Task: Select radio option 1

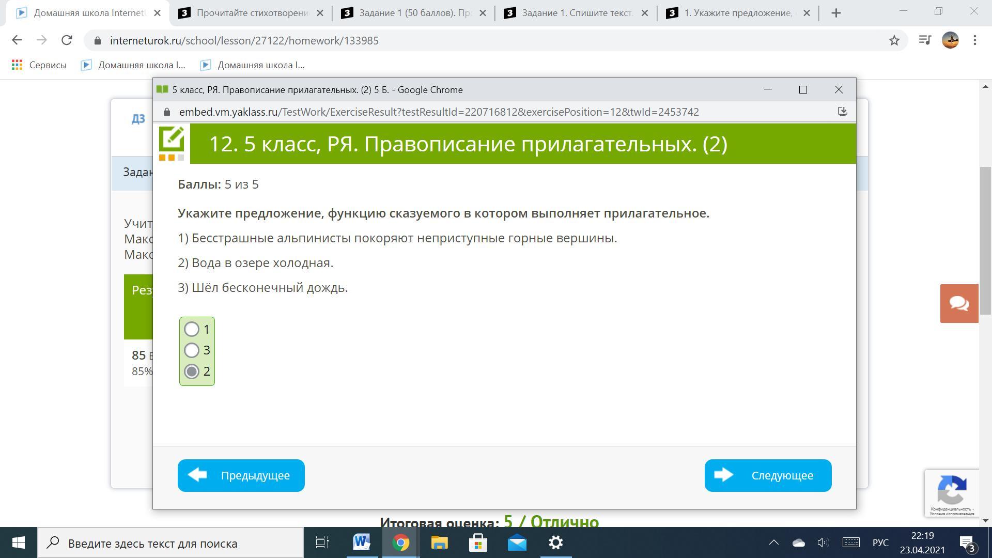Action: (192, 329)
